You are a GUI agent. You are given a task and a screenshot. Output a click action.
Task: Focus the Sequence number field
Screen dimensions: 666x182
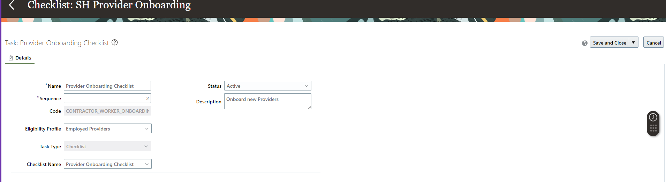(107, 98)
